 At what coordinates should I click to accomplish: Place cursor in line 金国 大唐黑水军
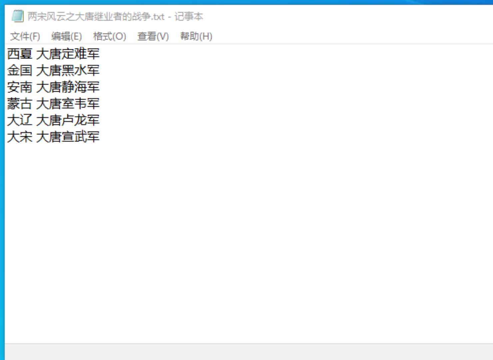(x=53, y=70)
